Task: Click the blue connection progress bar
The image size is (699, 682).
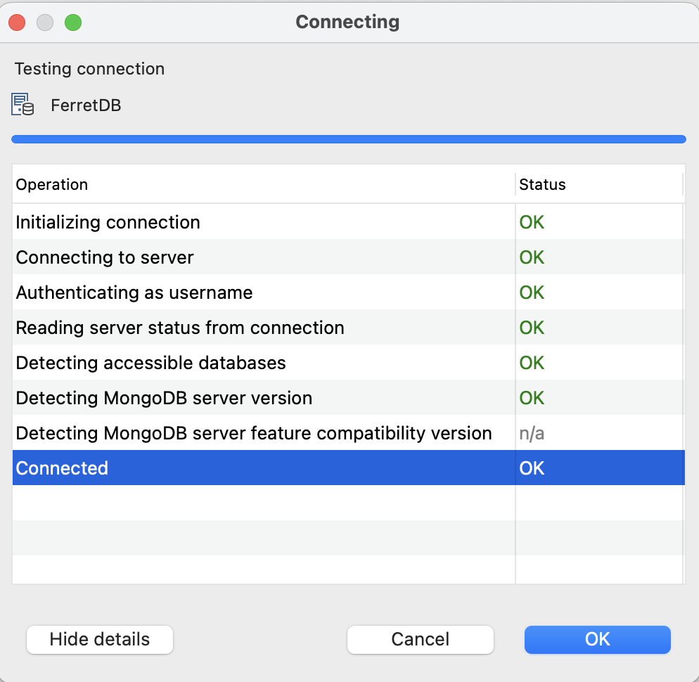Action: [x=348, y=139]
